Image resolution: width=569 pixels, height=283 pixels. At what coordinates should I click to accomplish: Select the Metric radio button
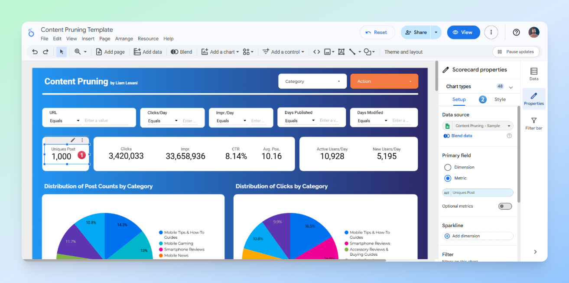(x=447, y=178)
